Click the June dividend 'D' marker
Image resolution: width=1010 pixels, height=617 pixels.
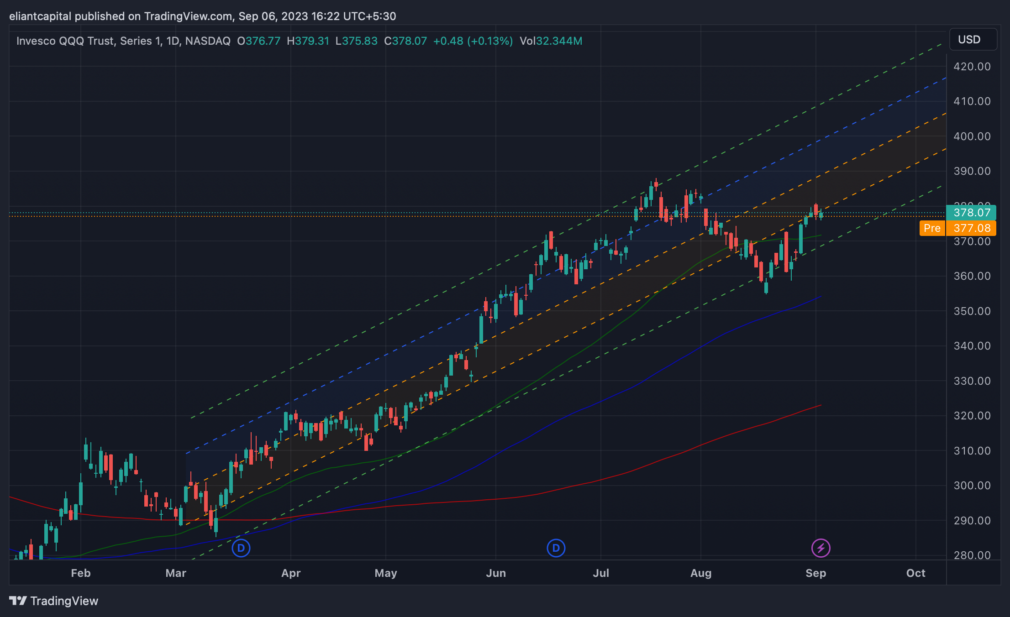point(556,548)
